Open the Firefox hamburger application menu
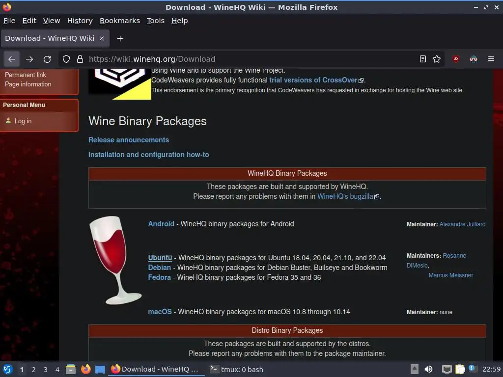 click(491, 59)
